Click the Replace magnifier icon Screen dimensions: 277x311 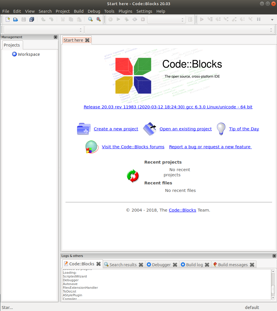pos(98,19)
